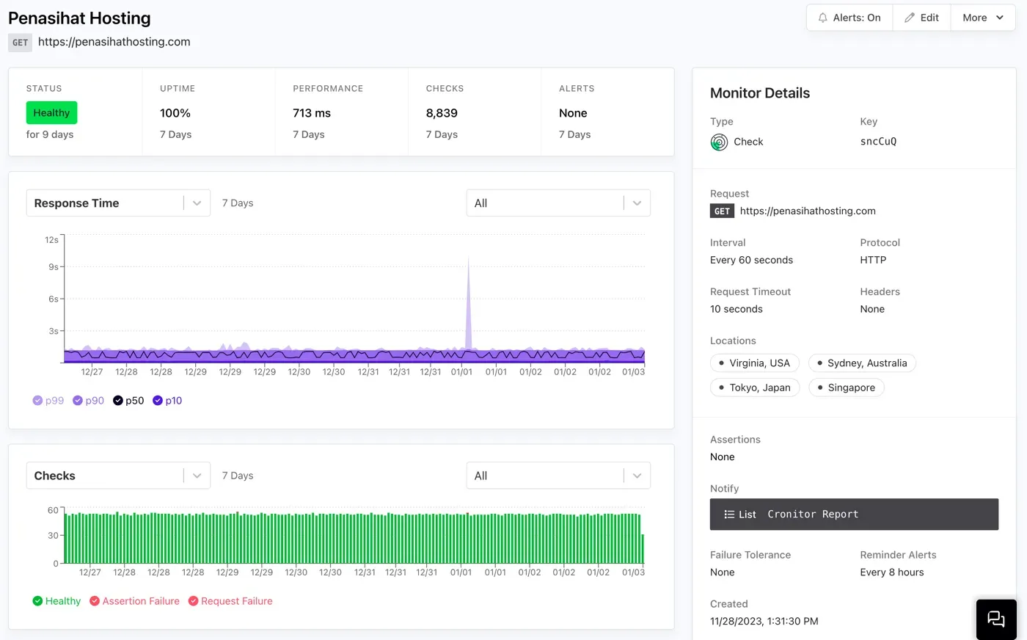Click the Alerts bell icon
The height and width of the screenshot is (640, 1027).
(x=823, y=18)
